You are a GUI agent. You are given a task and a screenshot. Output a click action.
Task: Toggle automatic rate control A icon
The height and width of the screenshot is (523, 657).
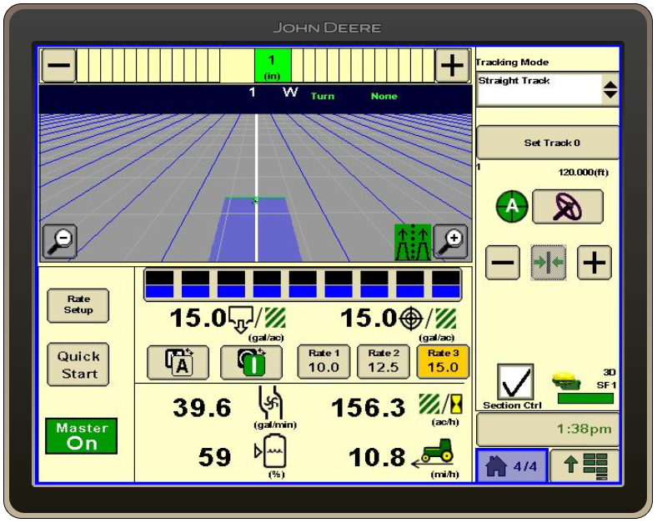click(x=178, y=363)
